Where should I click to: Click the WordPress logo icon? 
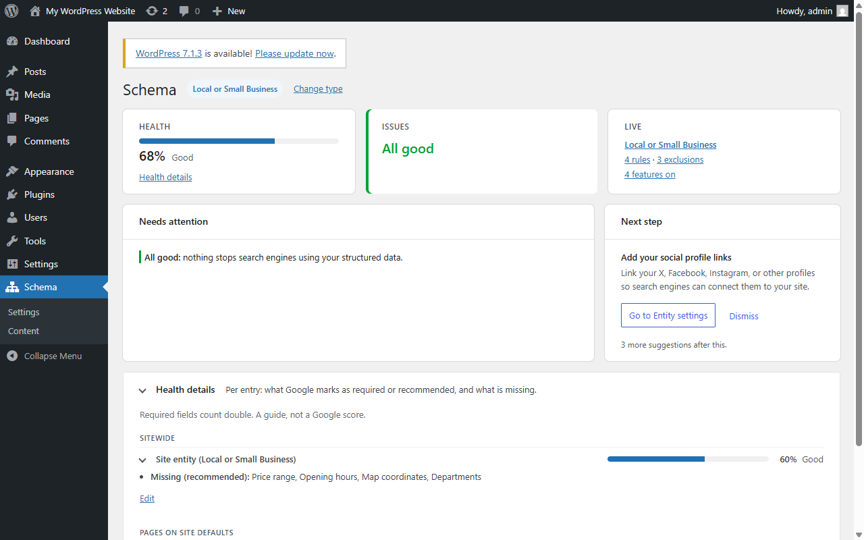point(11,11)
